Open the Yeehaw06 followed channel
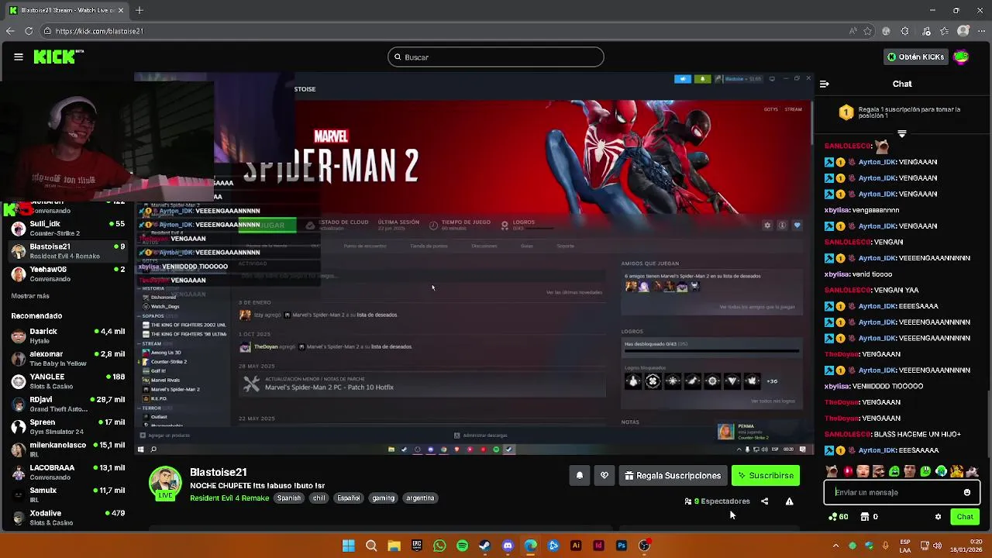 pyautogui.click(x=67, y=274)
